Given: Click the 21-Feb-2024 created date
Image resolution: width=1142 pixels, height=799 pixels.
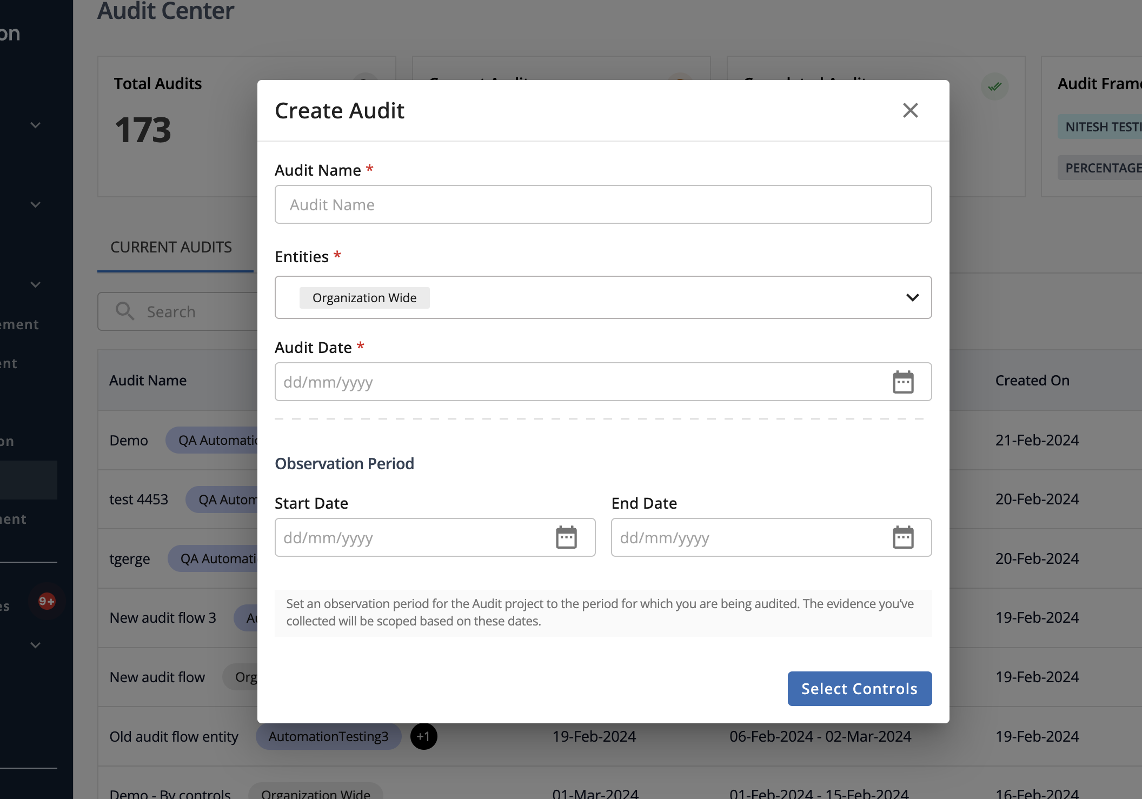Looking at the screenshot, I should pos(1037,440).
